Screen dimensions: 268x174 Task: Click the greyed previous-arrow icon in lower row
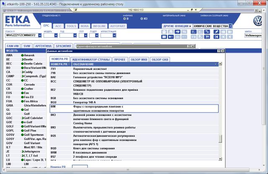[230, 37]
